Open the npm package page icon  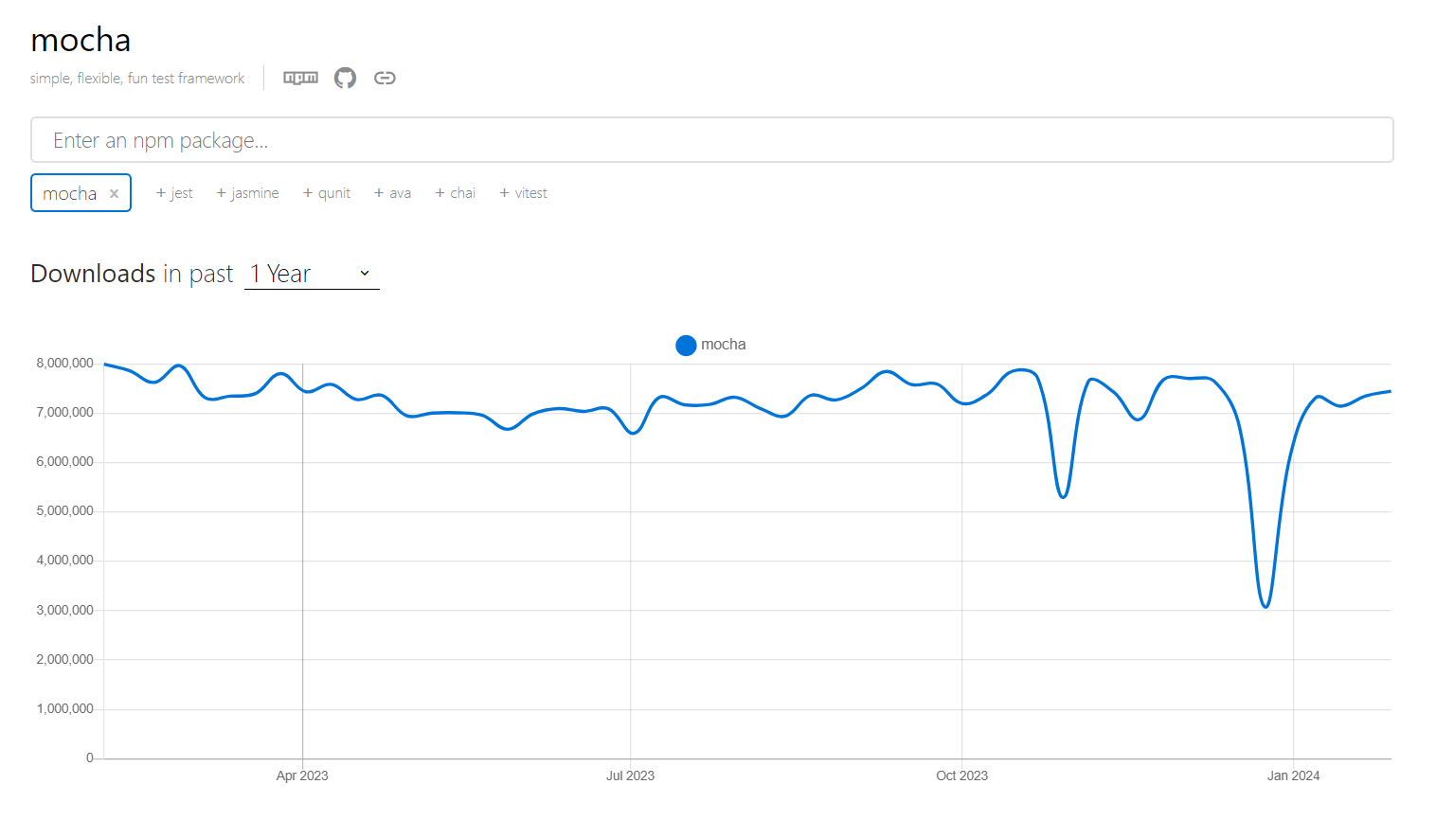point(300,78)
